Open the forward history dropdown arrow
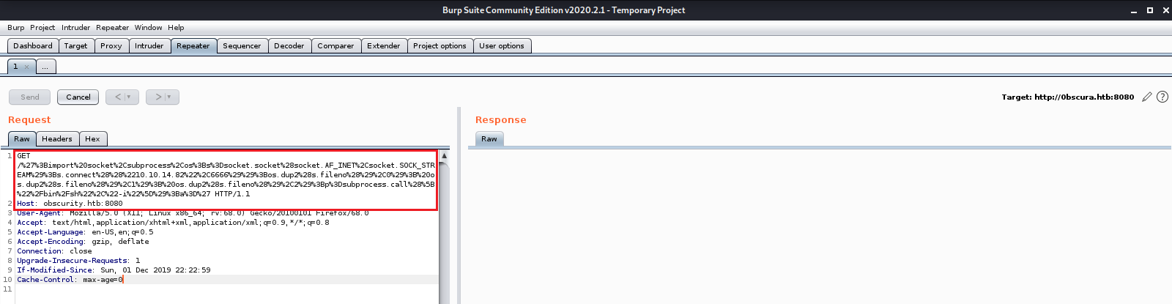This screenshot has height=304, width=1172. pyautogui.click(x=169, y=97)
